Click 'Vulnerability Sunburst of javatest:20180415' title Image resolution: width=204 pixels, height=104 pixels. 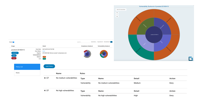pos(154,6)
